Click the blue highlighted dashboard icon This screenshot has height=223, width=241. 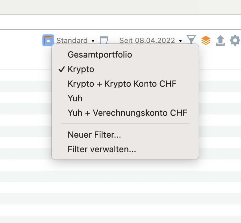coord(48,40)
